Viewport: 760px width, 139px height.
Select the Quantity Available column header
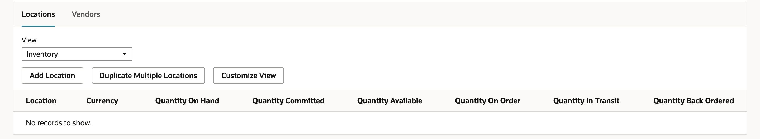pyautogui.click(x=389, y=101)
